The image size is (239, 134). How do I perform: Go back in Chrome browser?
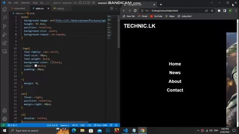click(x=124, y=11)
